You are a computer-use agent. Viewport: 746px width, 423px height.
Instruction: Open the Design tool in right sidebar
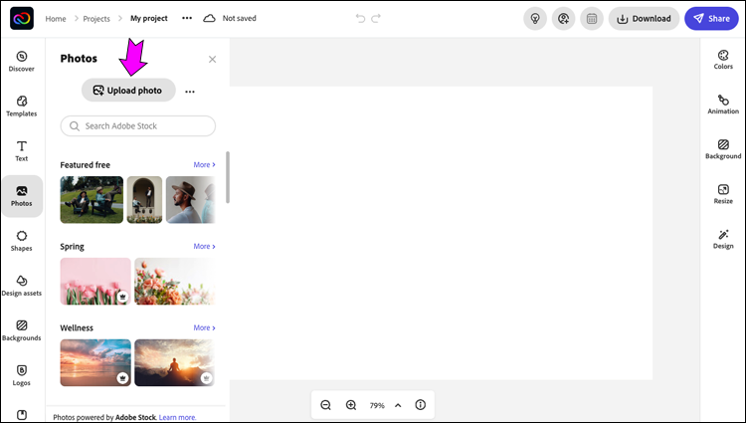coord(723,239)
